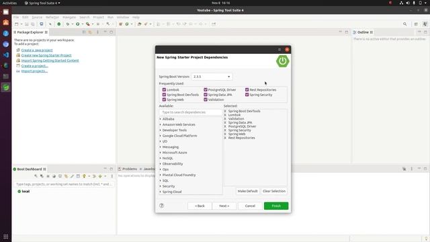The height and width of the screenshot is (242, 430).
Task: Expand Developer Tools category
Action: 161,130
